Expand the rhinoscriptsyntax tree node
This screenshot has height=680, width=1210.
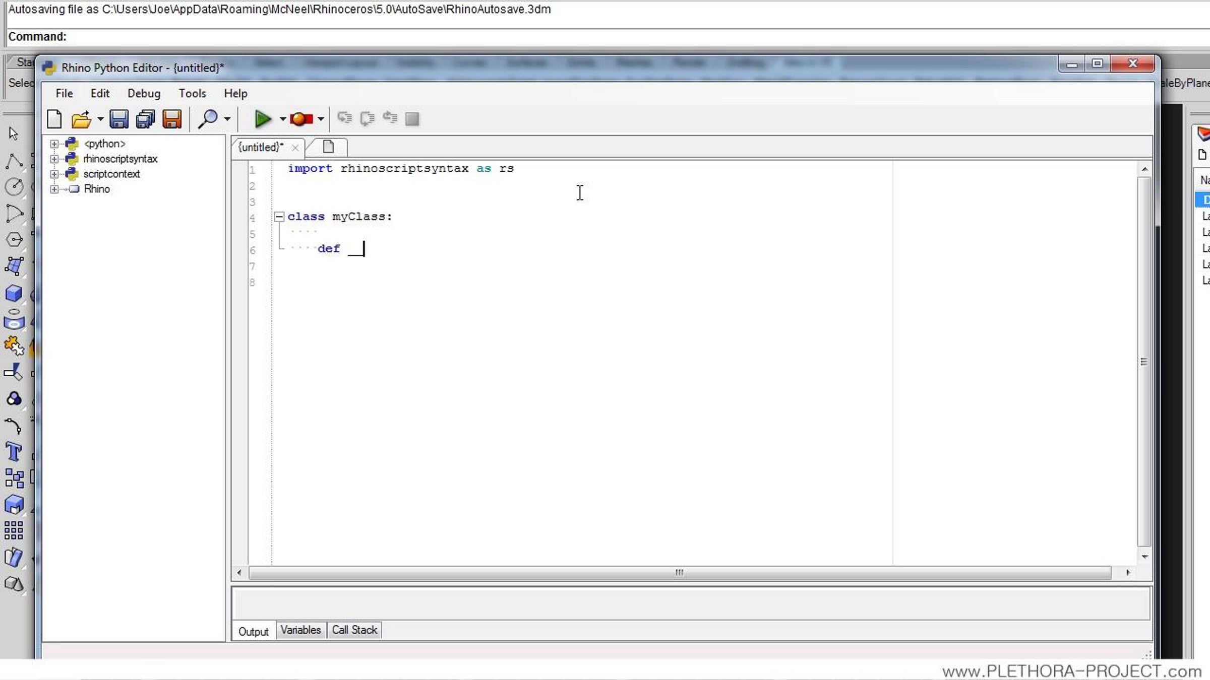coord(54,159)
